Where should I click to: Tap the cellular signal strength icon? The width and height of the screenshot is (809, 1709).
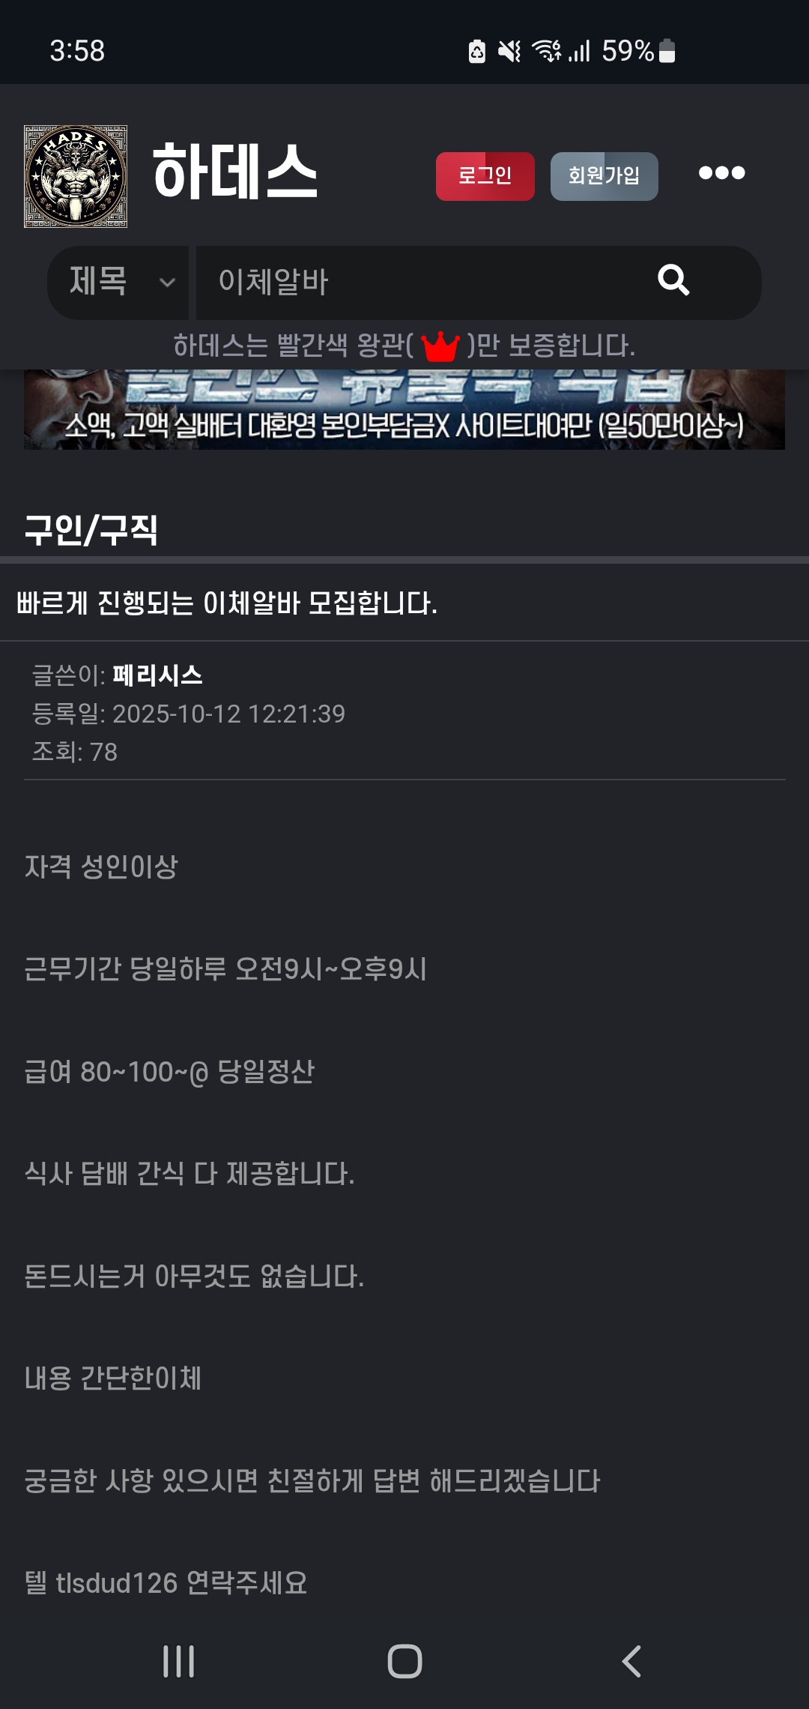coord(580,51)
